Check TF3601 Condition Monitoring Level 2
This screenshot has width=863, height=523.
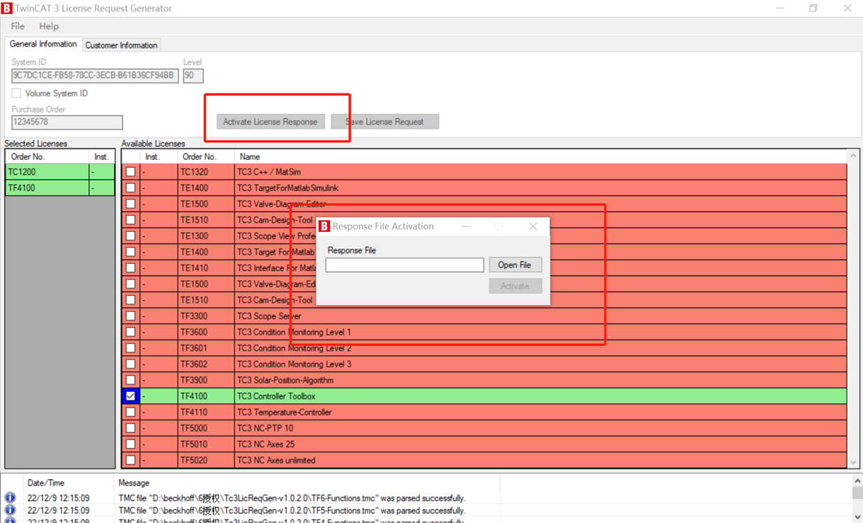(x=130, y=348)
